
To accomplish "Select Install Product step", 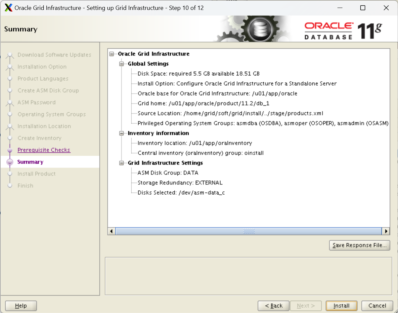I will 36,174.
